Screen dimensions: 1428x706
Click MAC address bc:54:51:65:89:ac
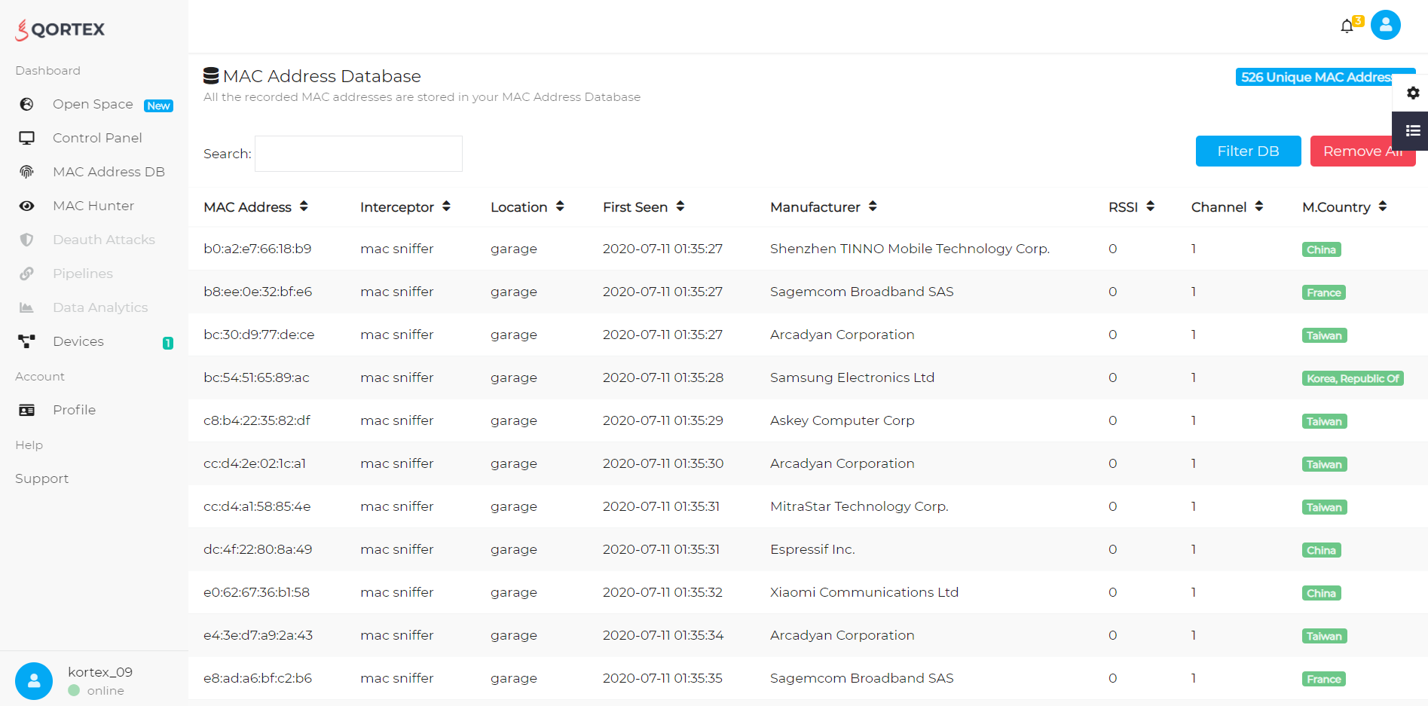(x=256, y=377)
